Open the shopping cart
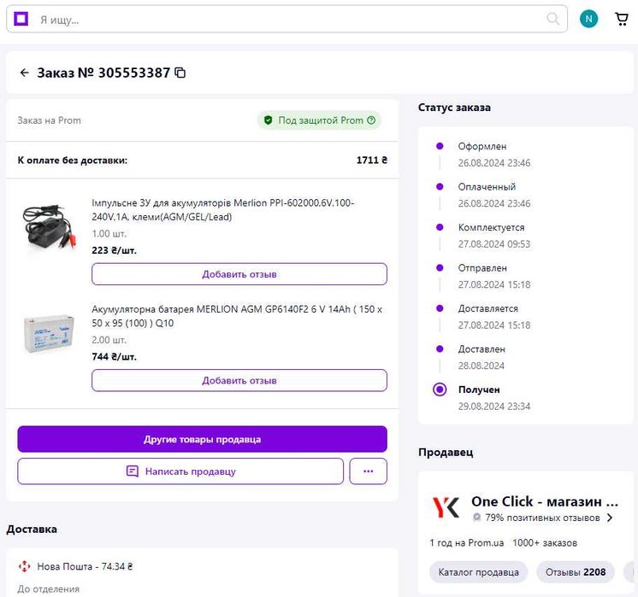The image size is (638, 597). click(622, 19)
